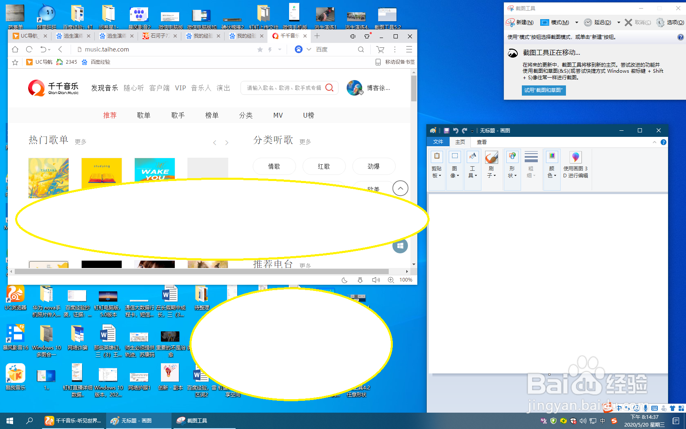Screen dimensions: 686x429
Task: Click the Paint 3D edit button
Action: [x=575, y=165]
